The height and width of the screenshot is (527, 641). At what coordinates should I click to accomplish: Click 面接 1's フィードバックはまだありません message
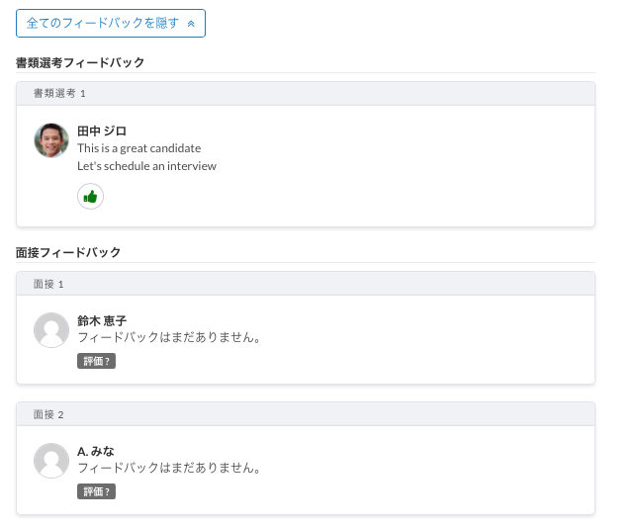click(x=169, y=337)
